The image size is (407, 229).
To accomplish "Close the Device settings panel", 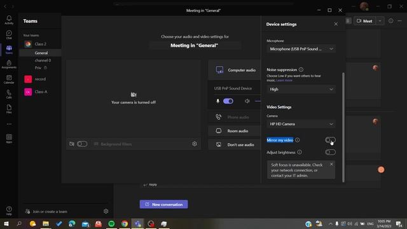I will pos(336,24).
